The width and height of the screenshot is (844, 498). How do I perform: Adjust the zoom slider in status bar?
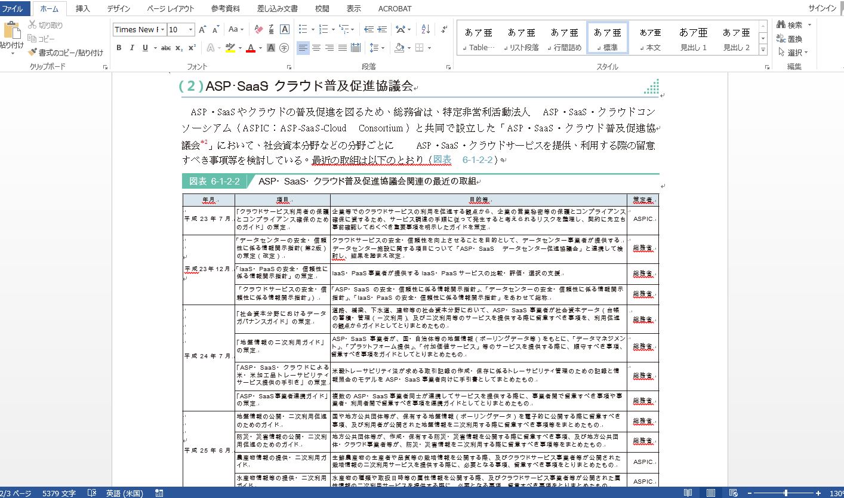pos(786,493)
